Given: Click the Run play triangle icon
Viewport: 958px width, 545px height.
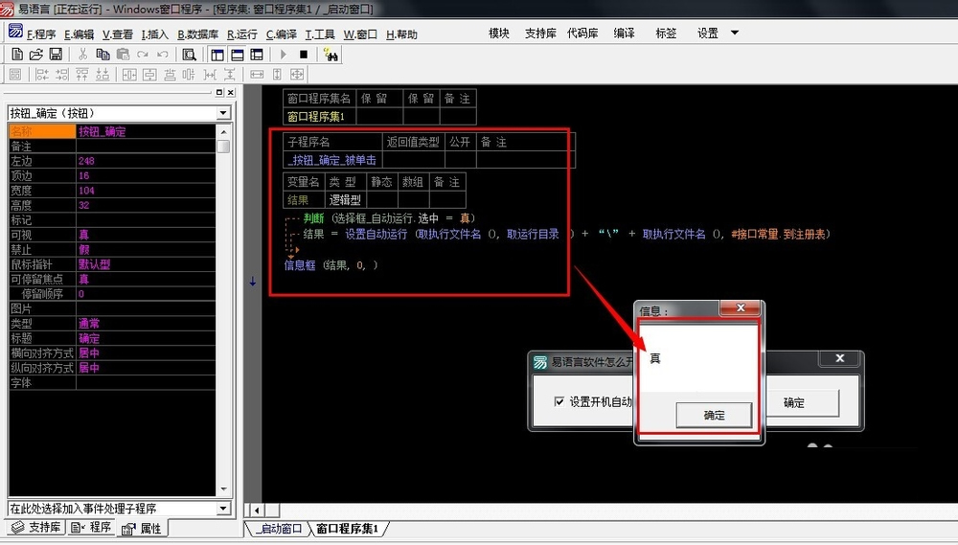Looking at the screenshot, I should click(x=283, y=55).
